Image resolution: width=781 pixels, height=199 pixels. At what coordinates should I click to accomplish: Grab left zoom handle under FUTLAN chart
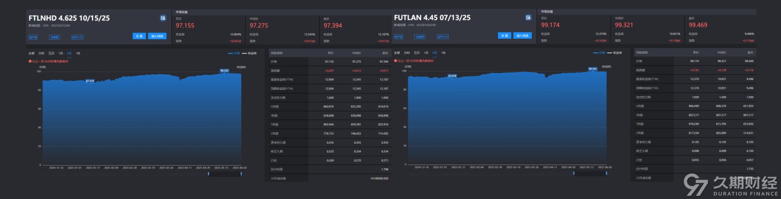tap(574, 173)
